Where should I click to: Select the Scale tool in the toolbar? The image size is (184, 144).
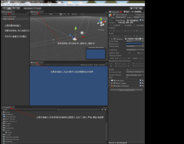click(x=18, y=8)
